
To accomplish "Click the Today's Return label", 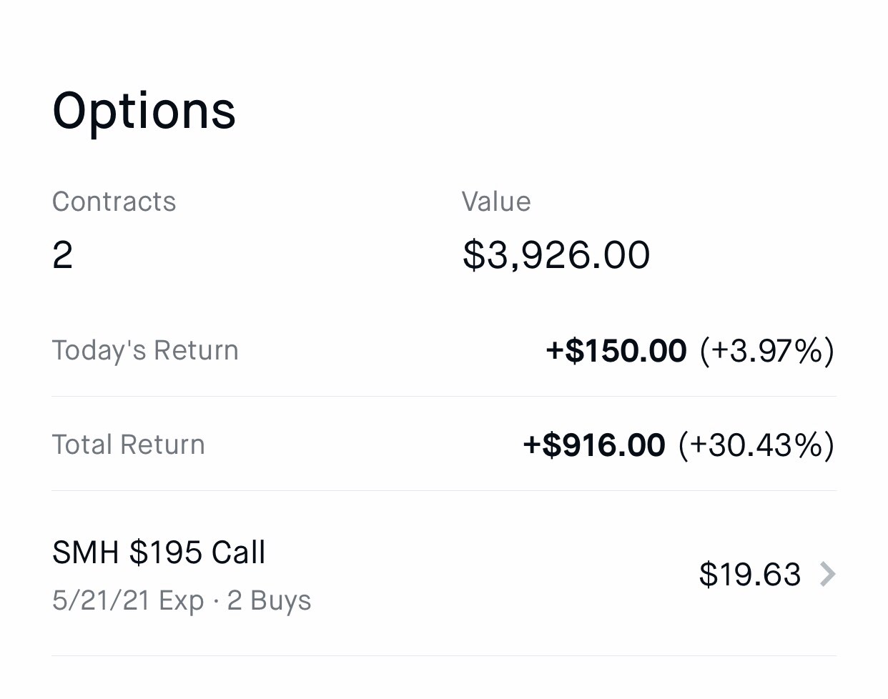I will click(145, 351).
